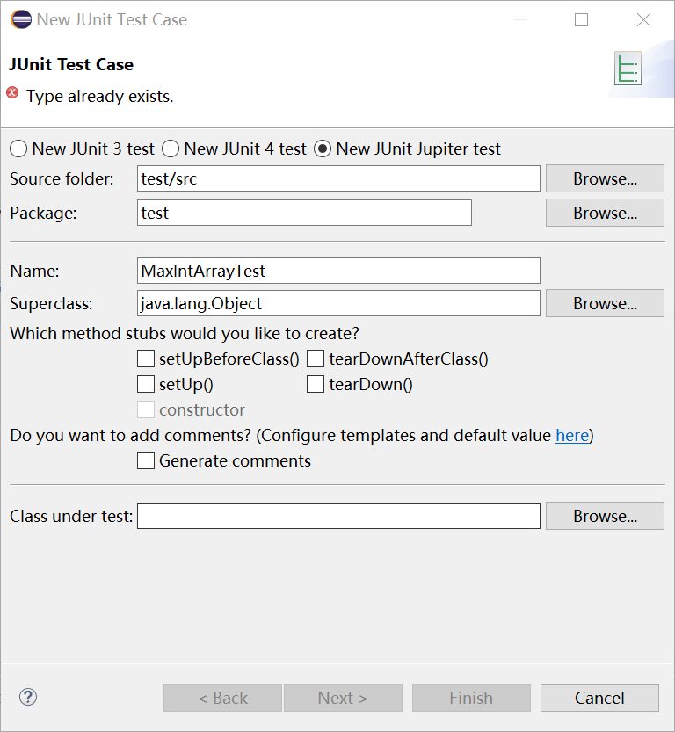Browse for the source folder

click(605, 178)
